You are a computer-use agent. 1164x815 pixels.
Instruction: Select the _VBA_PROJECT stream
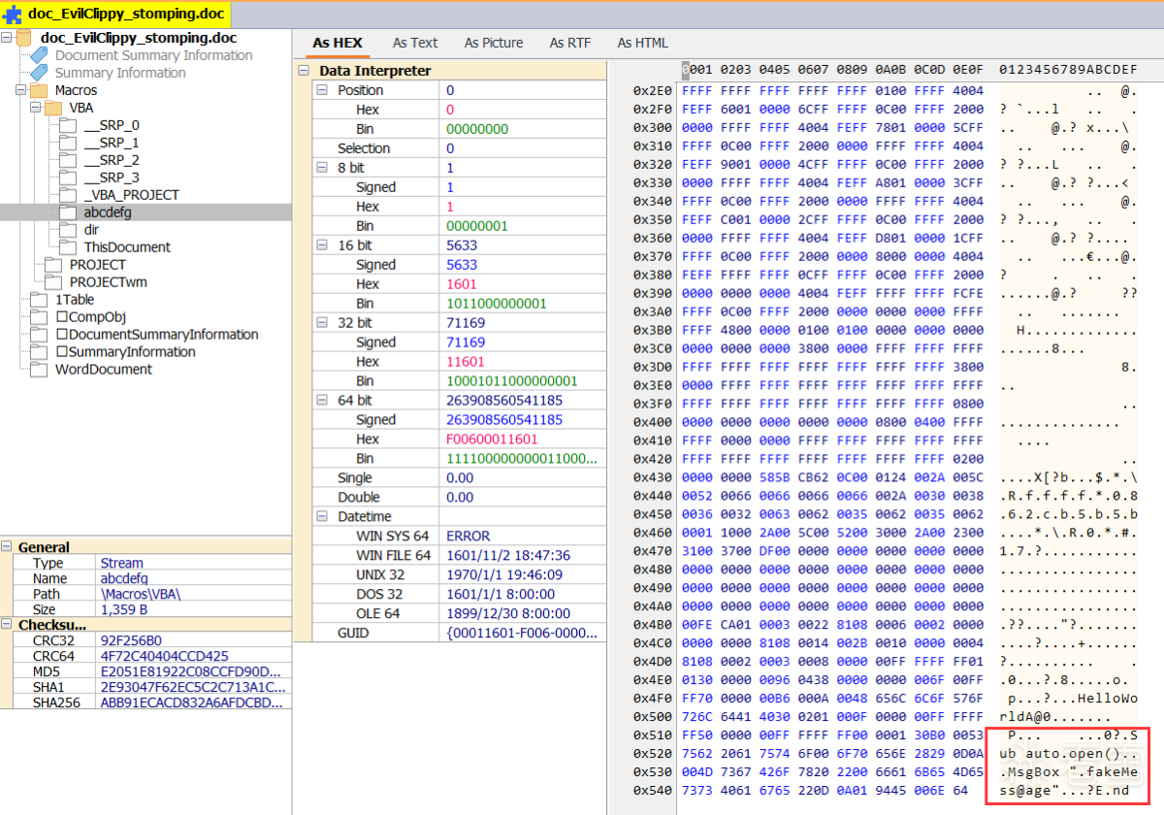tap(131, 195)
